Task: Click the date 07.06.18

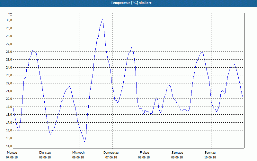Action: pos(111,157)
